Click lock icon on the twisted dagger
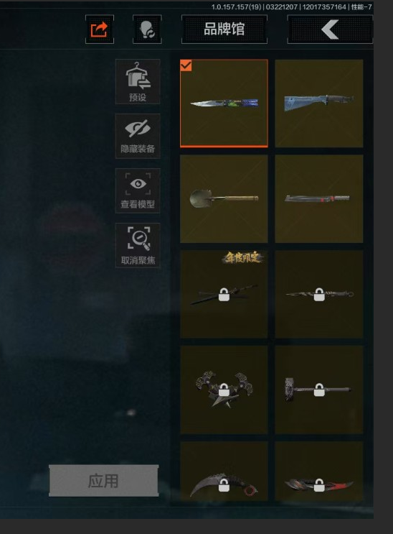 pos(319,295)
